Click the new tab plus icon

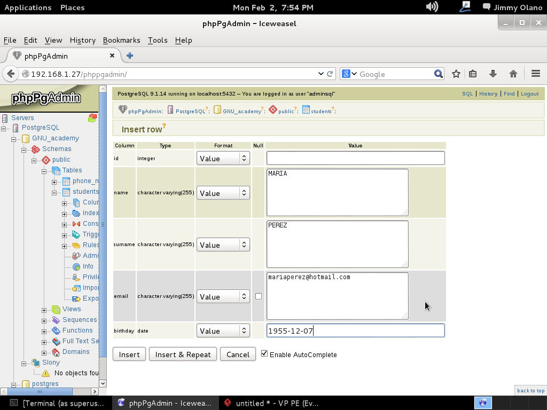point(129,56)
